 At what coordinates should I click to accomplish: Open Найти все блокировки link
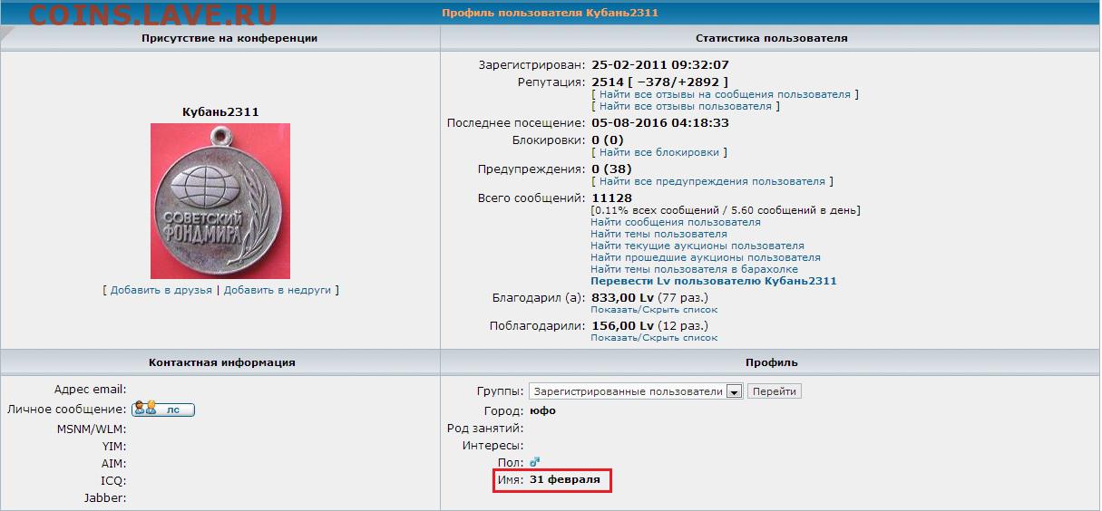(x=658, y=152)
